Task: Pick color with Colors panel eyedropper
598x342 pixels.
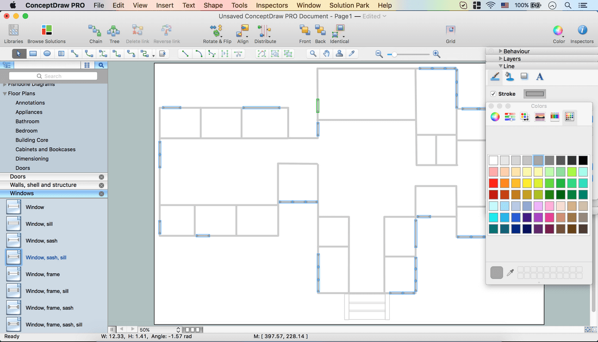Action: pos(510,273)
